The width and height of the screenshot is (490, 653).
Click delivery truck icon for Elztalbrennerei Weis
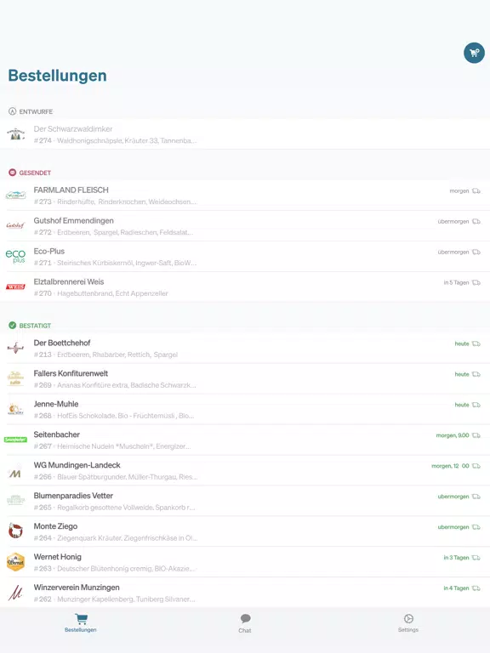476,283
